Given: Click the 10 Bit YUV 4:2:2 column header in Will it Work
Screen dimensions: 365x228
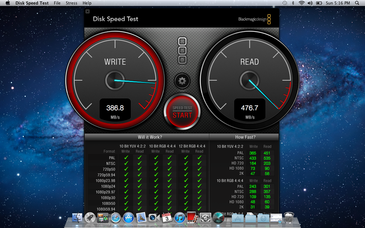Looking at the screenshot, I should pos(132,146).
